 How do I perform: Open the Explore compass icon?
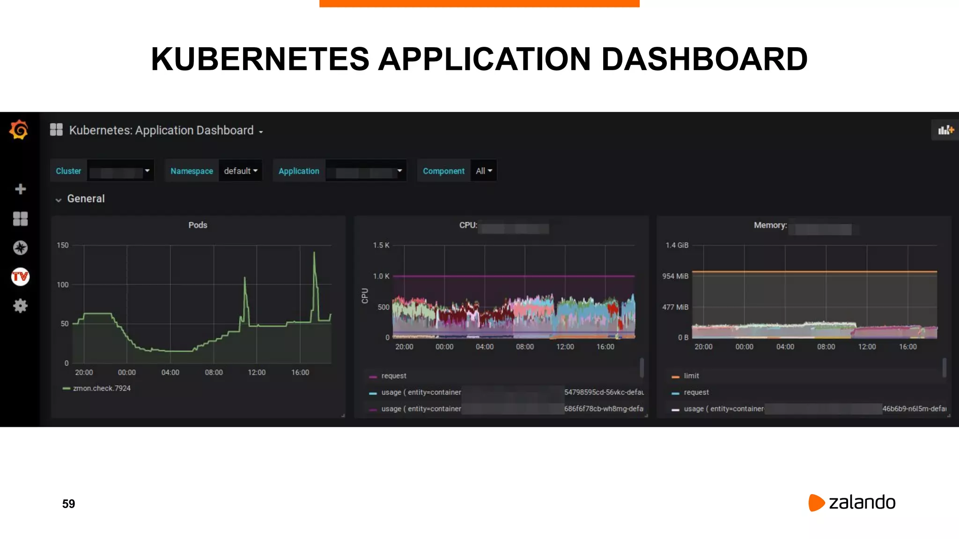[20, 248]
